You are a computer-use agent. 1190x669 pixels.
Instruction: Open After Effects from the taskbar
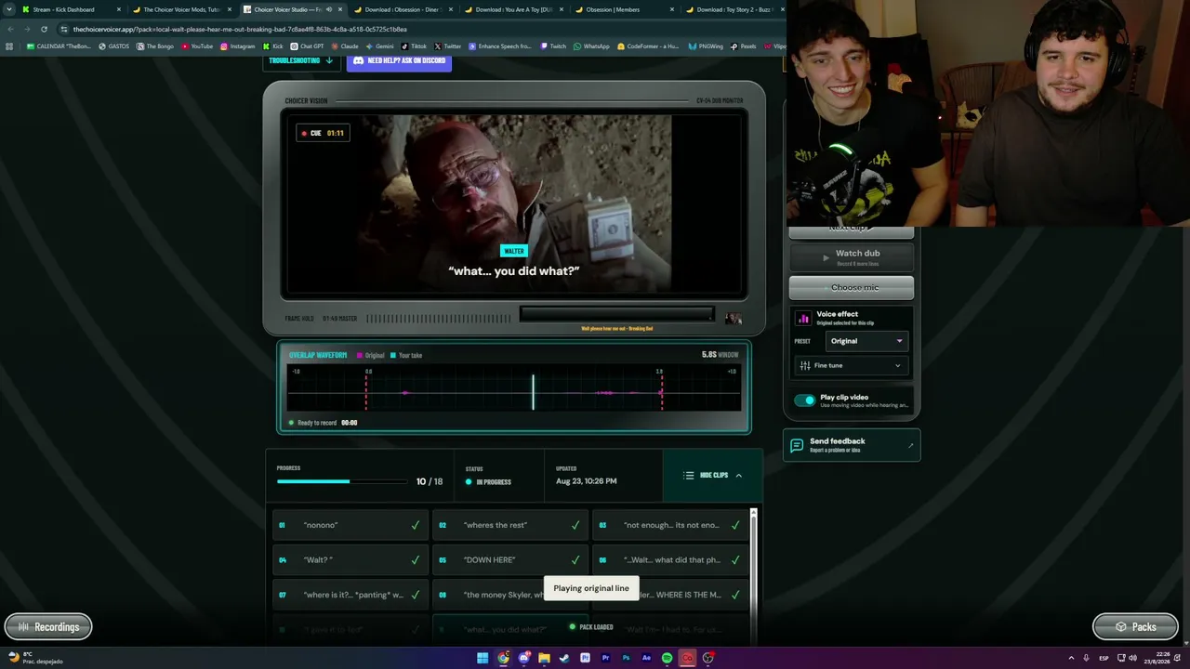click(646, 658)
